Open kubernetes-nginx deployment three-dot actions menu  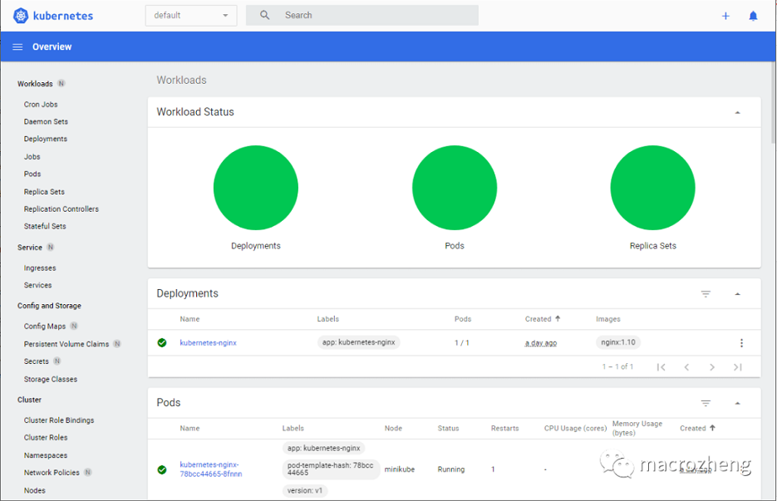(741, 343)
